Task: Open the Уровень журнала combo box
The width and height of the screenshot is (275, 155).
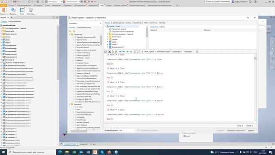Action: pos(127,130)
